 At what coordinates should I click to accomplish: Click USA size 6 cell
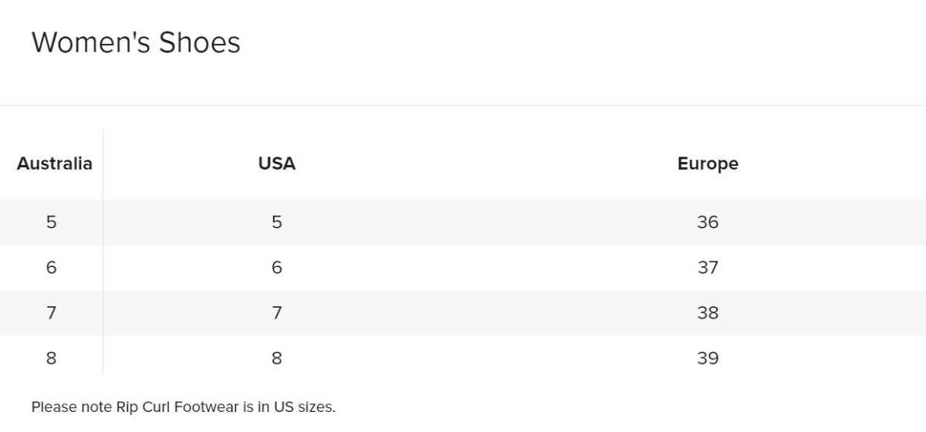click(276, 268)
